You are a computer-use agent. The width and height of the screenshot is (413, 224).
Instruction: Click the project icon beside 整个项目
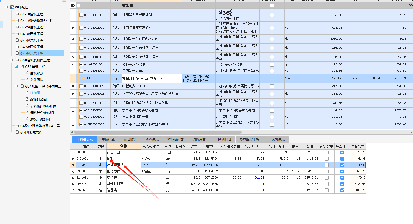tap(12, 7)
